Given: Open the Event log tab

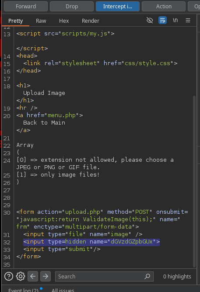Looking at the screenshot, I should pos(23,290).
